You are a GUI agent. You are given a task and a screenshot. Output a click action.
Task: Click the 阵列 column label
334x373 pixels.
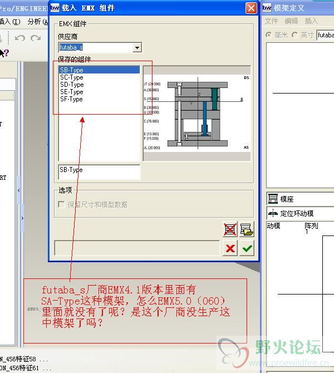tap(311, 226)
